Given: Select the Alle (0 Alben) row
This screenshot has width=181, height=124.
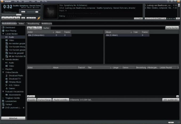Looking at the screenshot, I should pos(127,35).
